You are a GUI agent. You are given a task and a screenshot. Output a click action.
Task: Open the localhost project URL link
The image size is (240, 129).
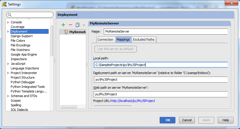[x=133, y=101]
